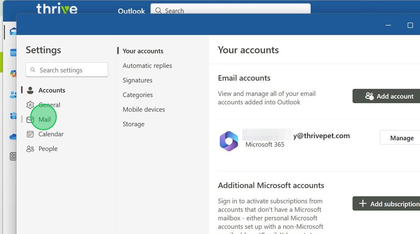Image resolution: width=420 pixels, height=234 pixels.
Task: Open the Categories settings page
Action: point(138,95)
